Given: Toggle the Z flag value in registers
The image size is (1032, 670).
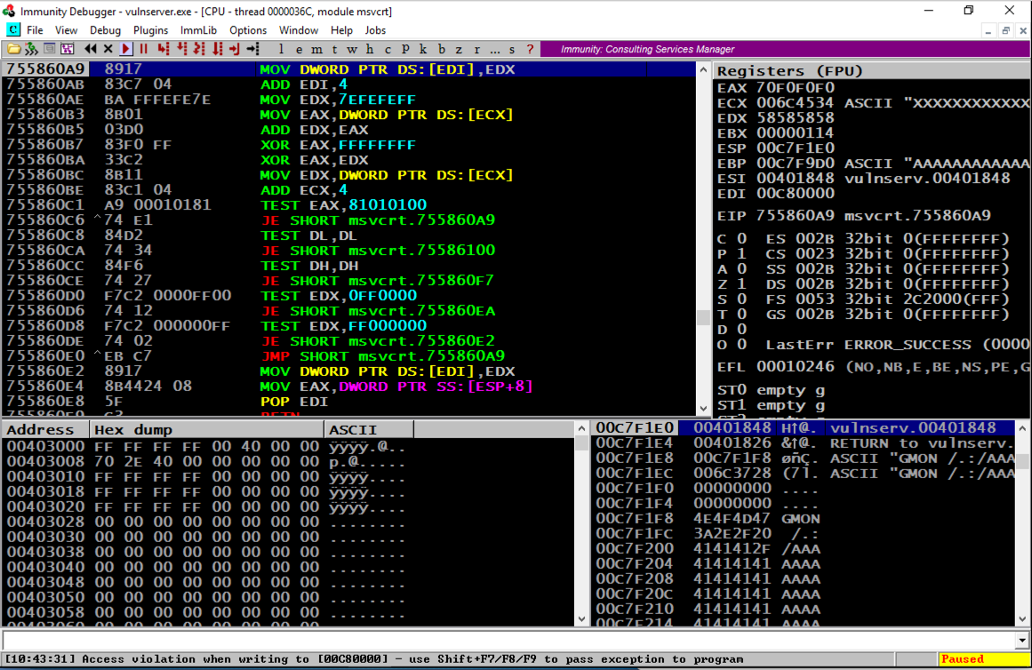Looking at the screenshot, I should click(741, 283).
